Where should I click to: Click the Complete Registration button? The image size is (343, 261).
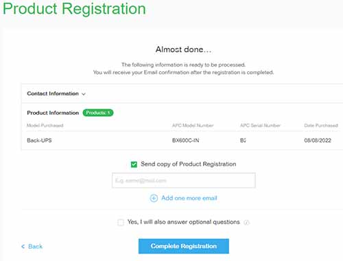[184, 246]
